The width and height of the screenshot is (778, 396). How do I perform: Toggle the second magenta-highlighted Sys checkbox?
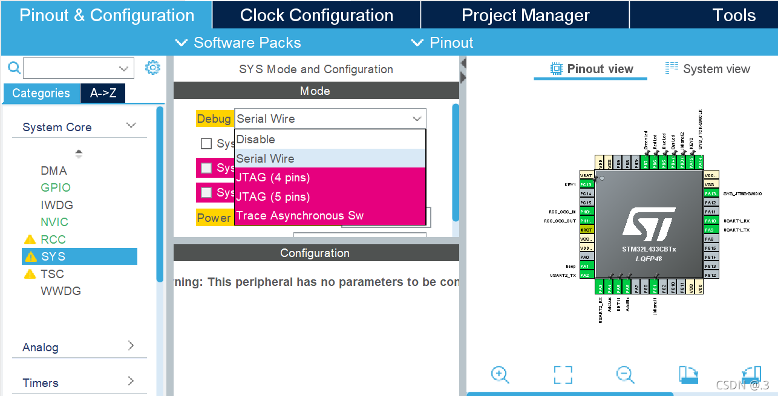(206, 192)
